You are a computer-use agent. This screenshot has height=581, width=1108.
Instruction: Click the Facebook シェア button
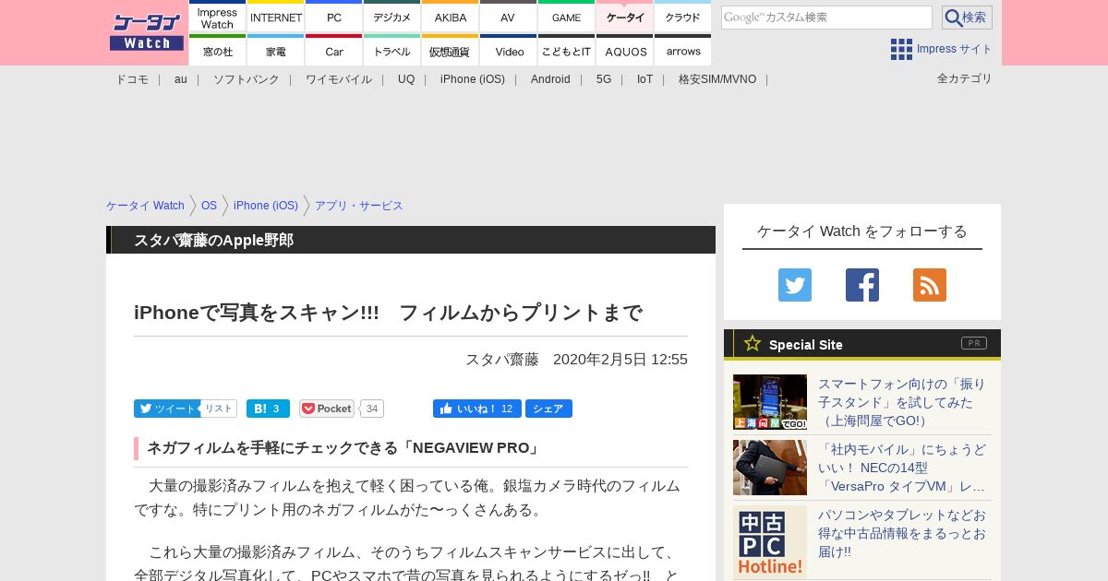click(x=548, y=409)
